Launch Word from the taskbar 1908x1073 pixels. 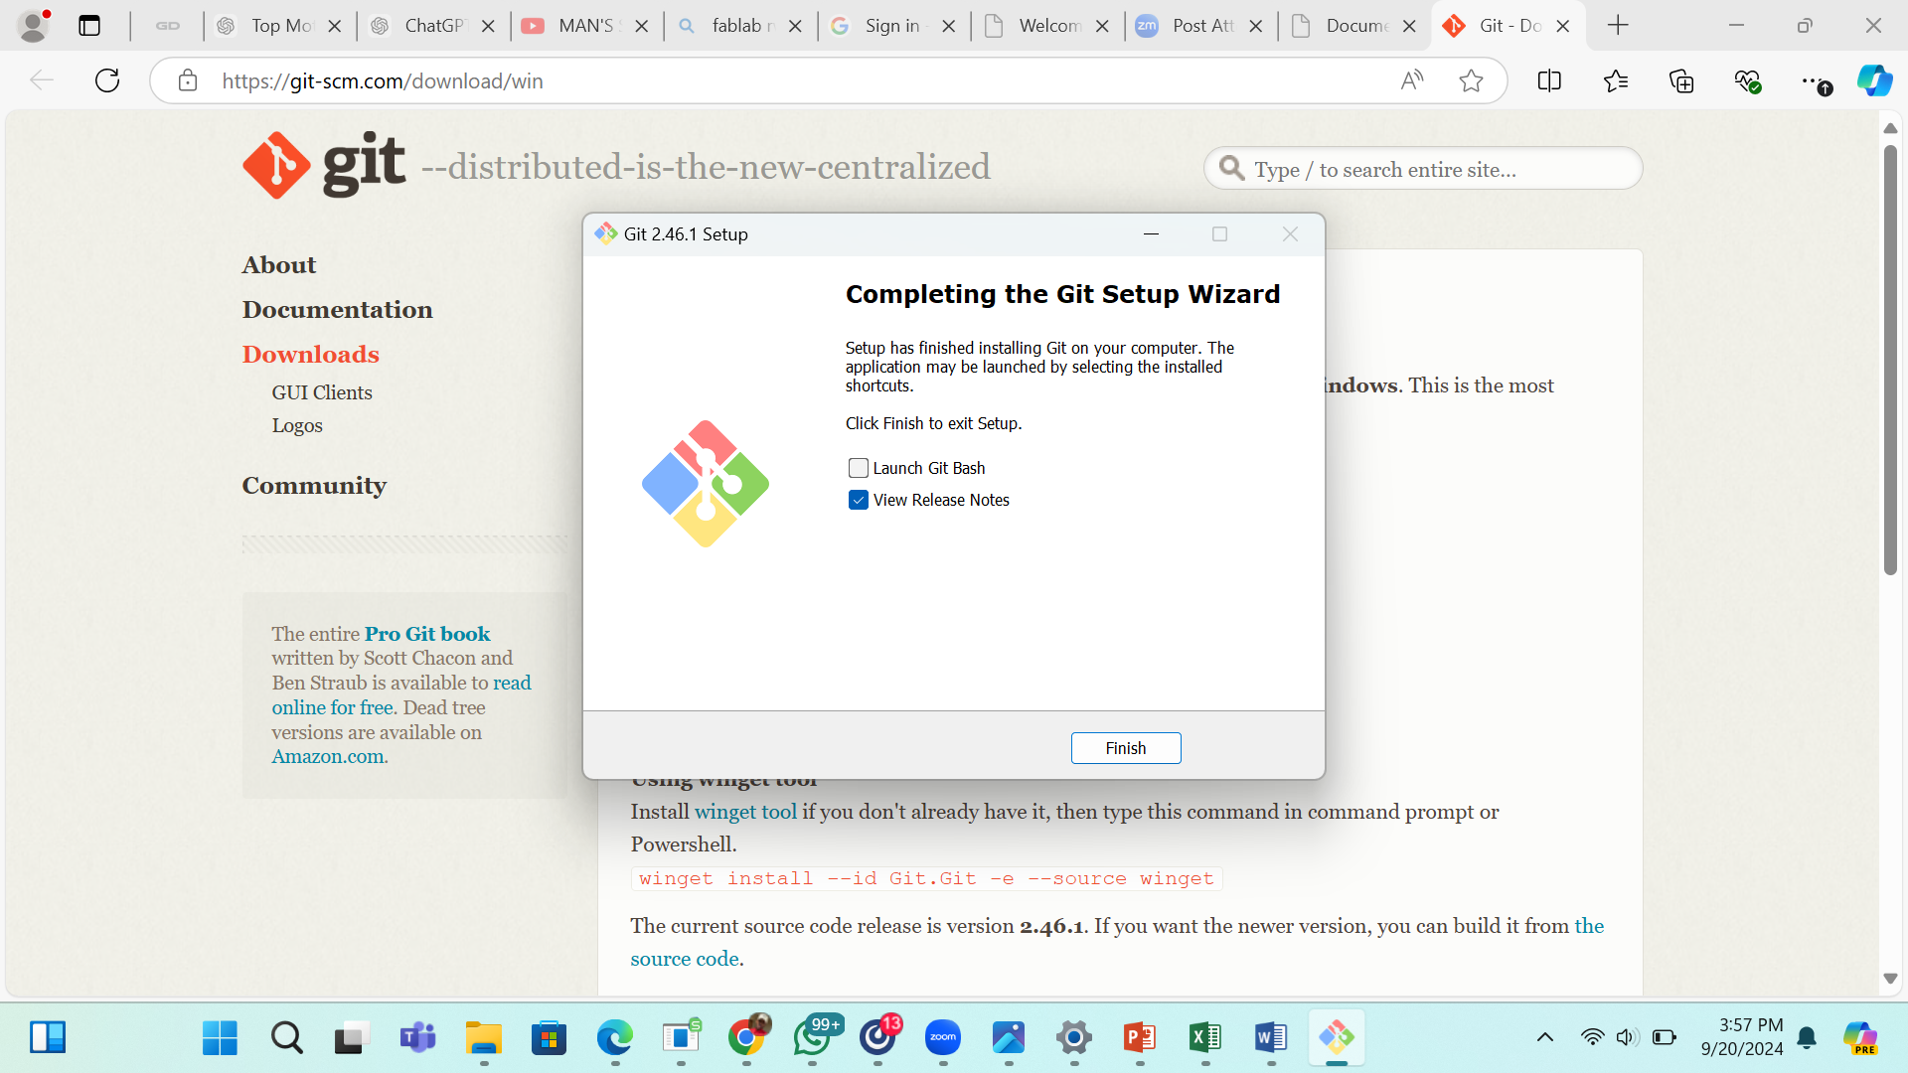[1271, 1038]
